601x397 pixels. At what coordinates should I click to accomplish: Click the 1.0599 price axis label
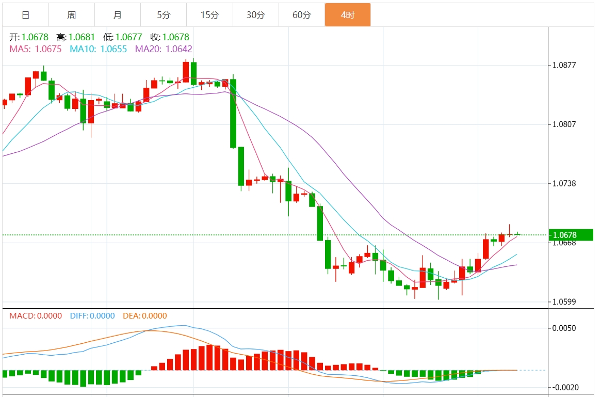(564, 302)
